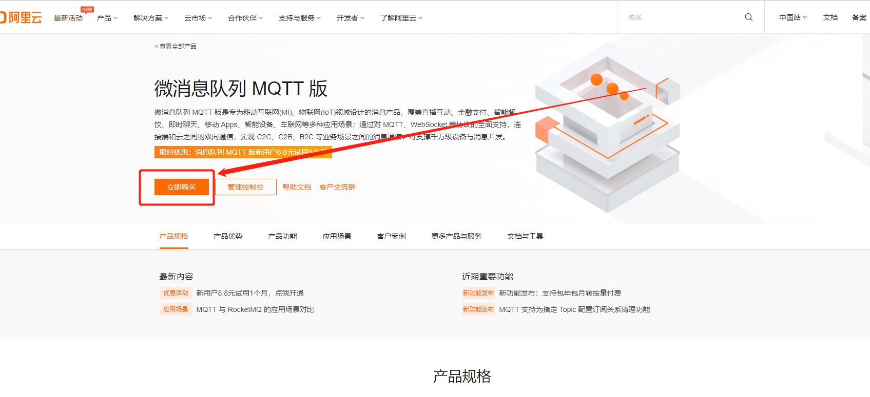
Task: Expand the 云市场 dropdown menu
Action: [x=198, y=18]
